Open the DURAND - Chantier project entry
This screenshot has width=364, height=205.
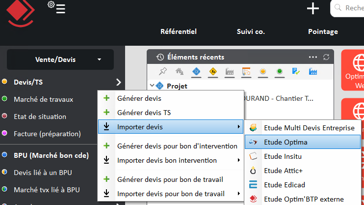tap(278, 98)
